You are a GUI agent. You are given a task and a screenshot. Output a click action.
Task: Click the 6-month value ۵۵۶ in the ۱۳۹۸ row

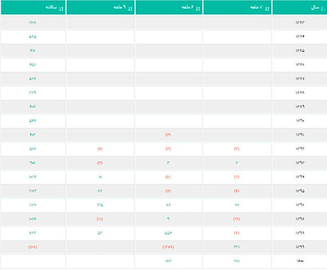169,233
